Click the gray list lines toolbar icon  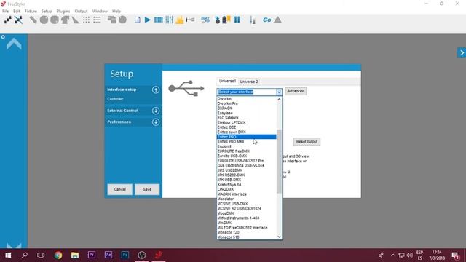97,20
